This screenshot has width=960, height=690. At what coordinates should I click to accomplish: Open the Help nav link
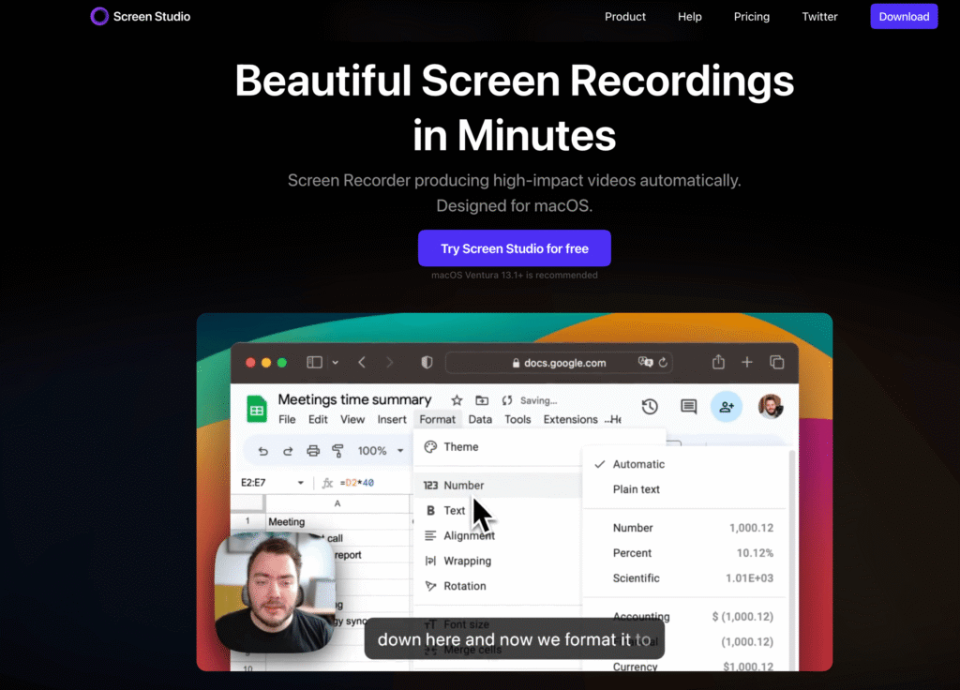pos(689,17)
